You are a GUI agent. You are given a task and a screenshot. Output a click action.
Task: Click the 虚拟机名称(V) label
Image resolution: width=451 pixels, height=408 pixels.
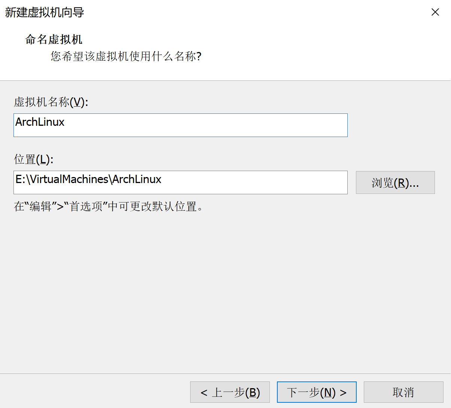[x=51, y=102]
